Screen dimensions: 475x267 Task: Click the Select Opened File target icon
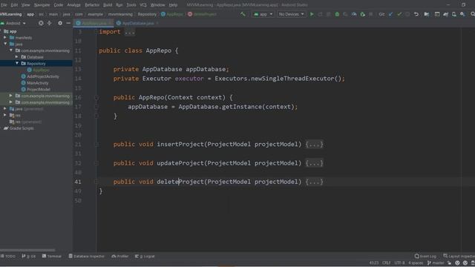point(41,23)
